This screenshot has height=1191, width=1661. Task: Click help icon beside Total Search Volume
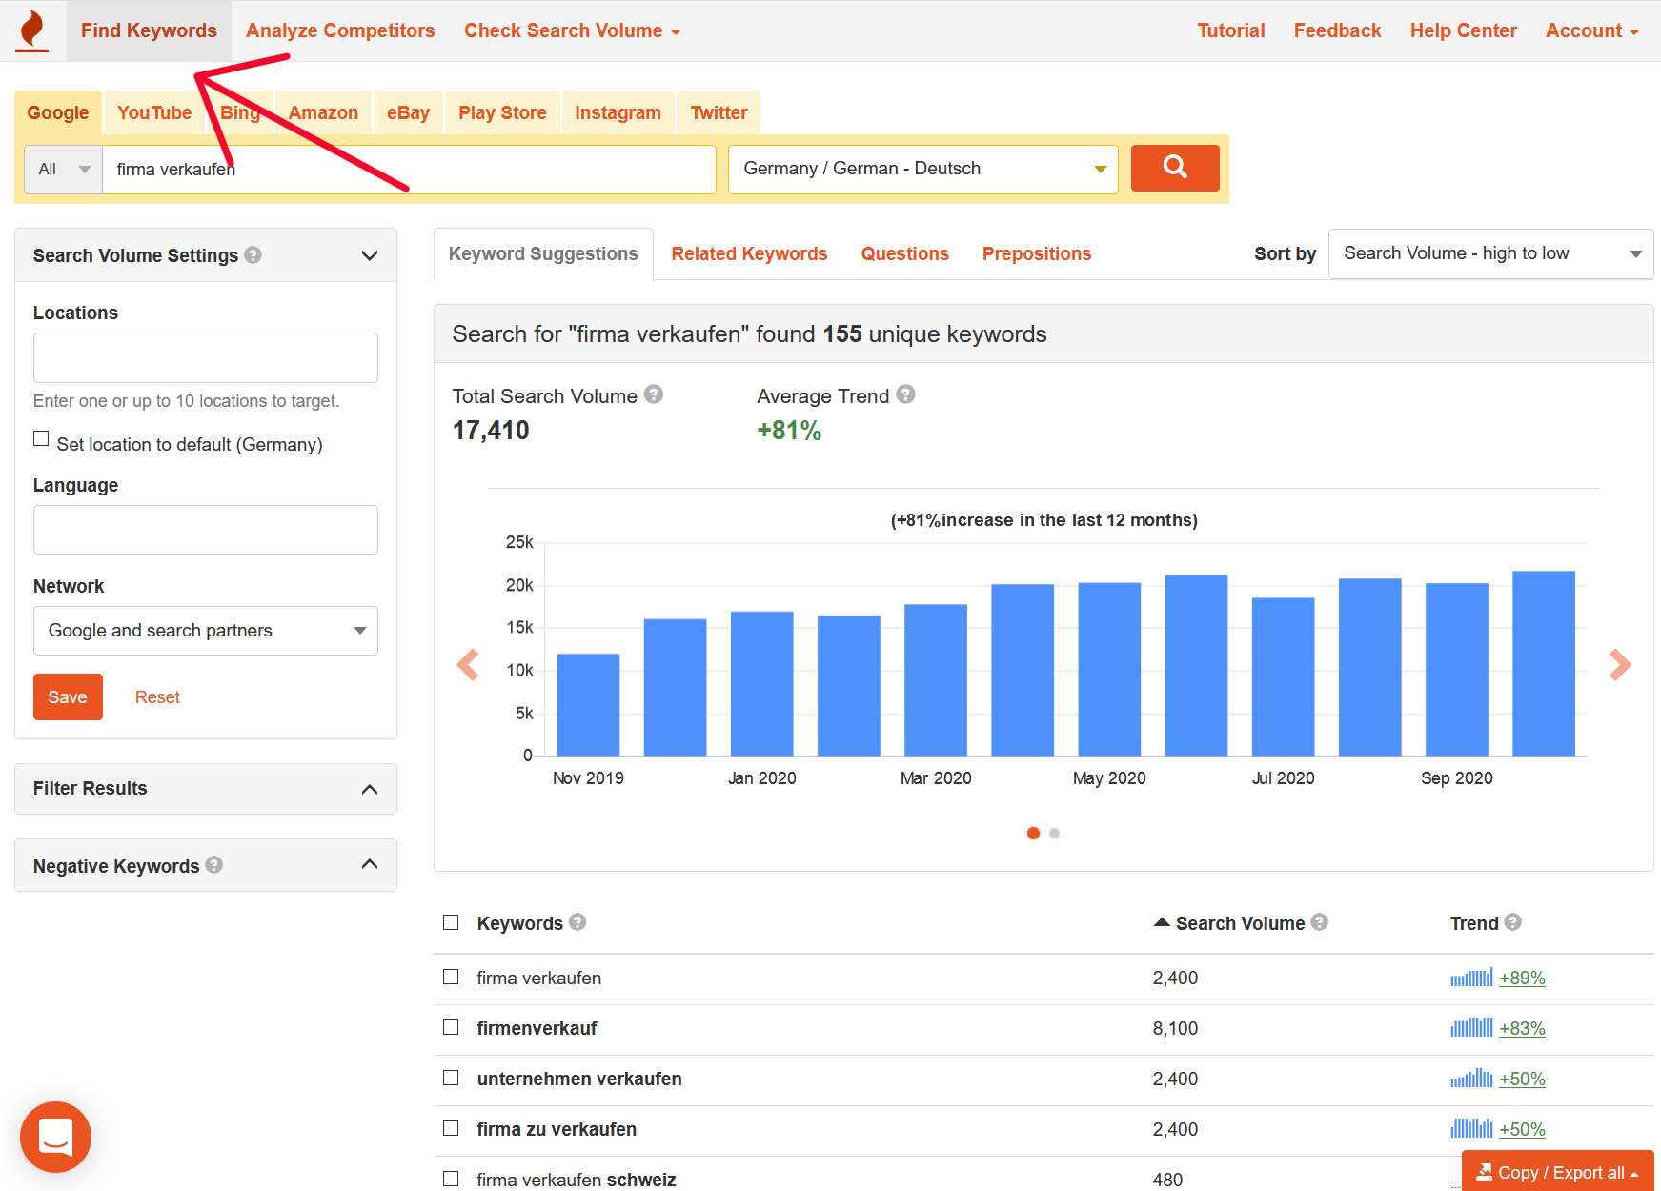[x=654, y=394]
